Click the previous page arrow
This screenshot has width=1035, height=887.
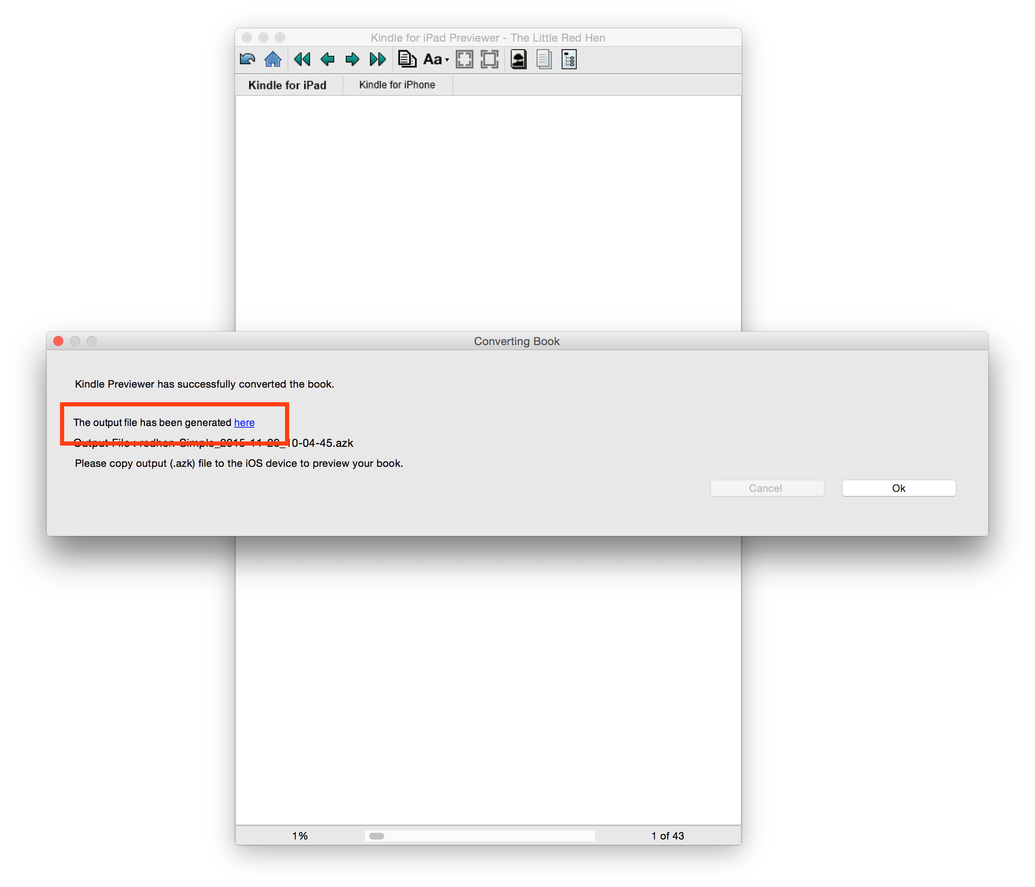tap(327, 59)
